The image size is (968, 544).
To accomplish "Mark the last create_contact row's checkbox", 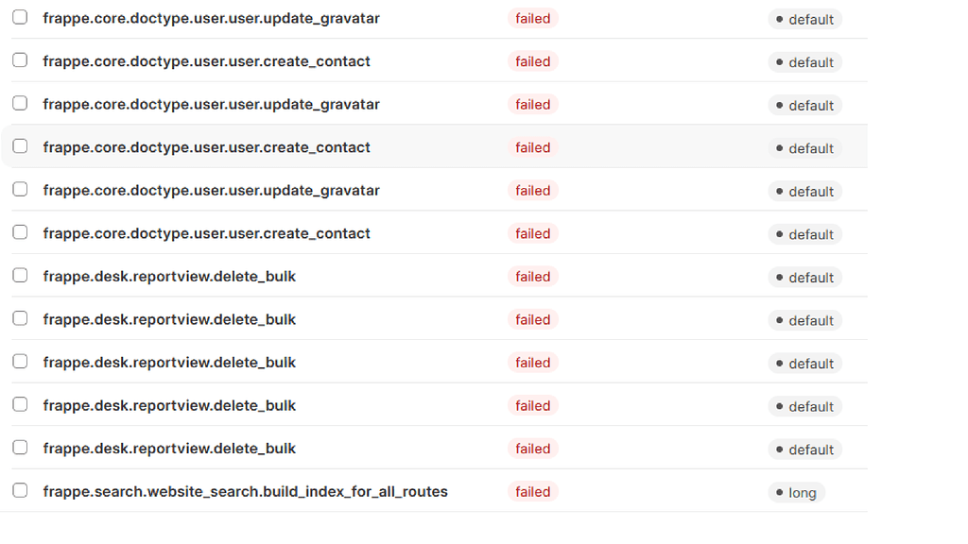I will click(20, 232).
